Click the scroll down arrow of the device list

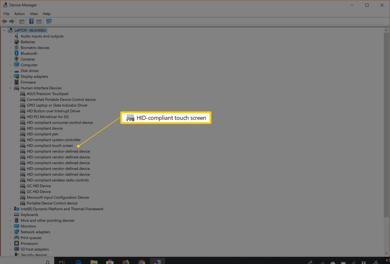pyautogui.click(x=386, y=253)
